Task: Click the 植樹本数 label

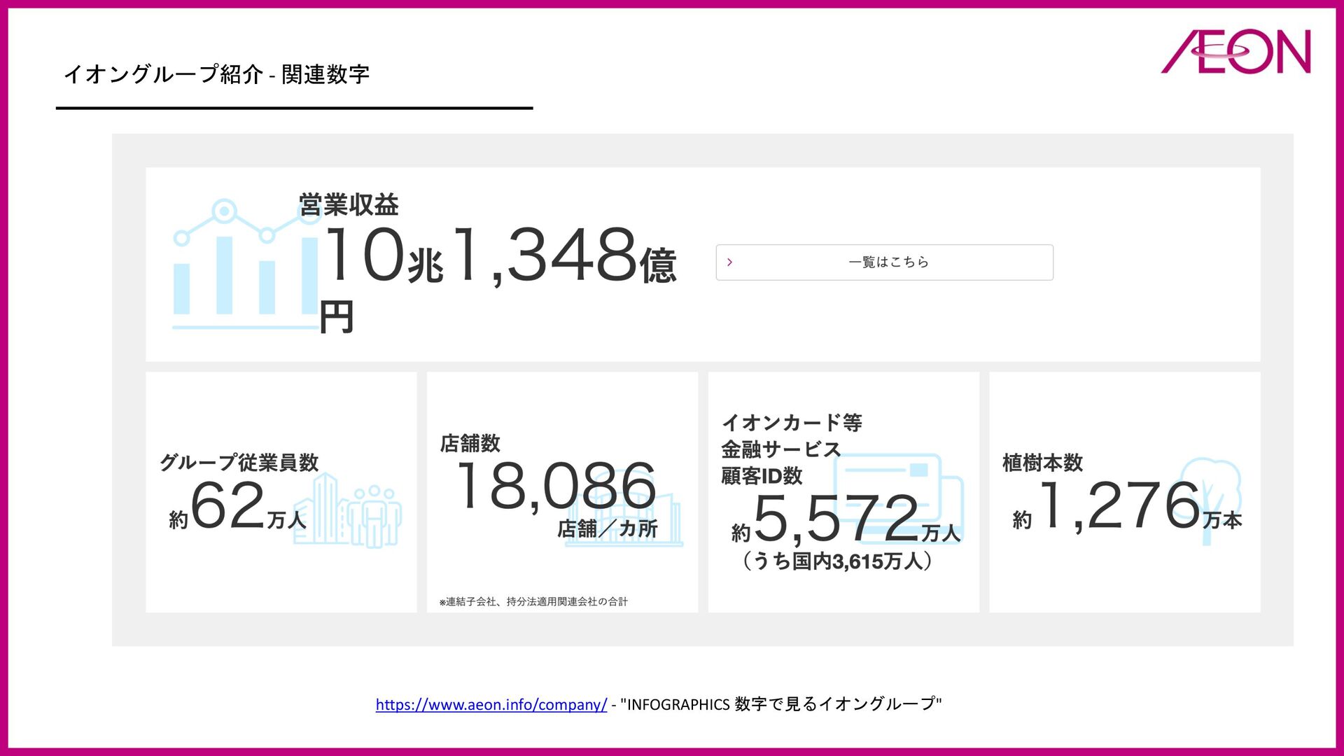Action: click(1042, 463)
